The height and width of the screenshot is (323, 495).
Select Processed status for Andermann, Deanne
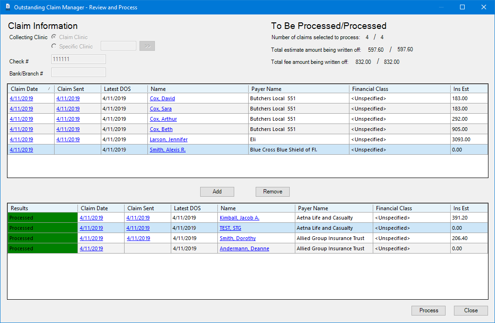[x=42, y=248]
